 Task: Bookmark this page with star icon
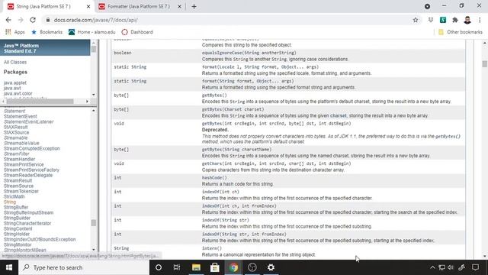416,20
